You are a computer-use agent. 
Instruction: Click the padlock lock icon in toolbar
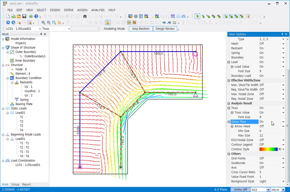pyautogui.click(x=108, y=23)
